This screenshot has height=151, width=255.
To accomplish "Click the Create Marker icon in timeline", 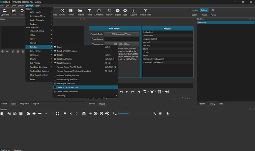I will [x=65, y=114].
